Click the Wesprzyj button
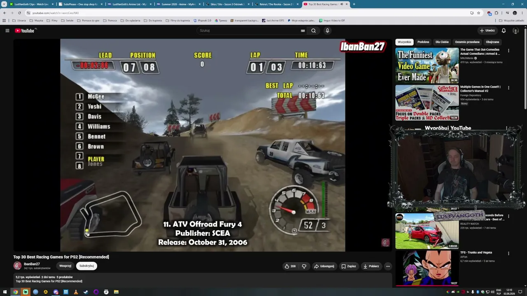The image size is (527, 296). pos(65,266)
